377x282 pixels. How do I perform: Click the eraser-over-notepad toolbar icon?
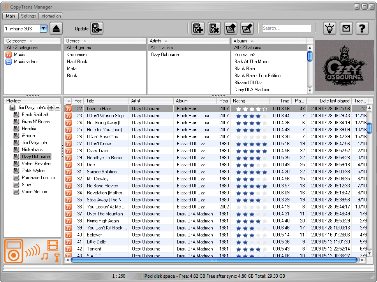(231, 28)
